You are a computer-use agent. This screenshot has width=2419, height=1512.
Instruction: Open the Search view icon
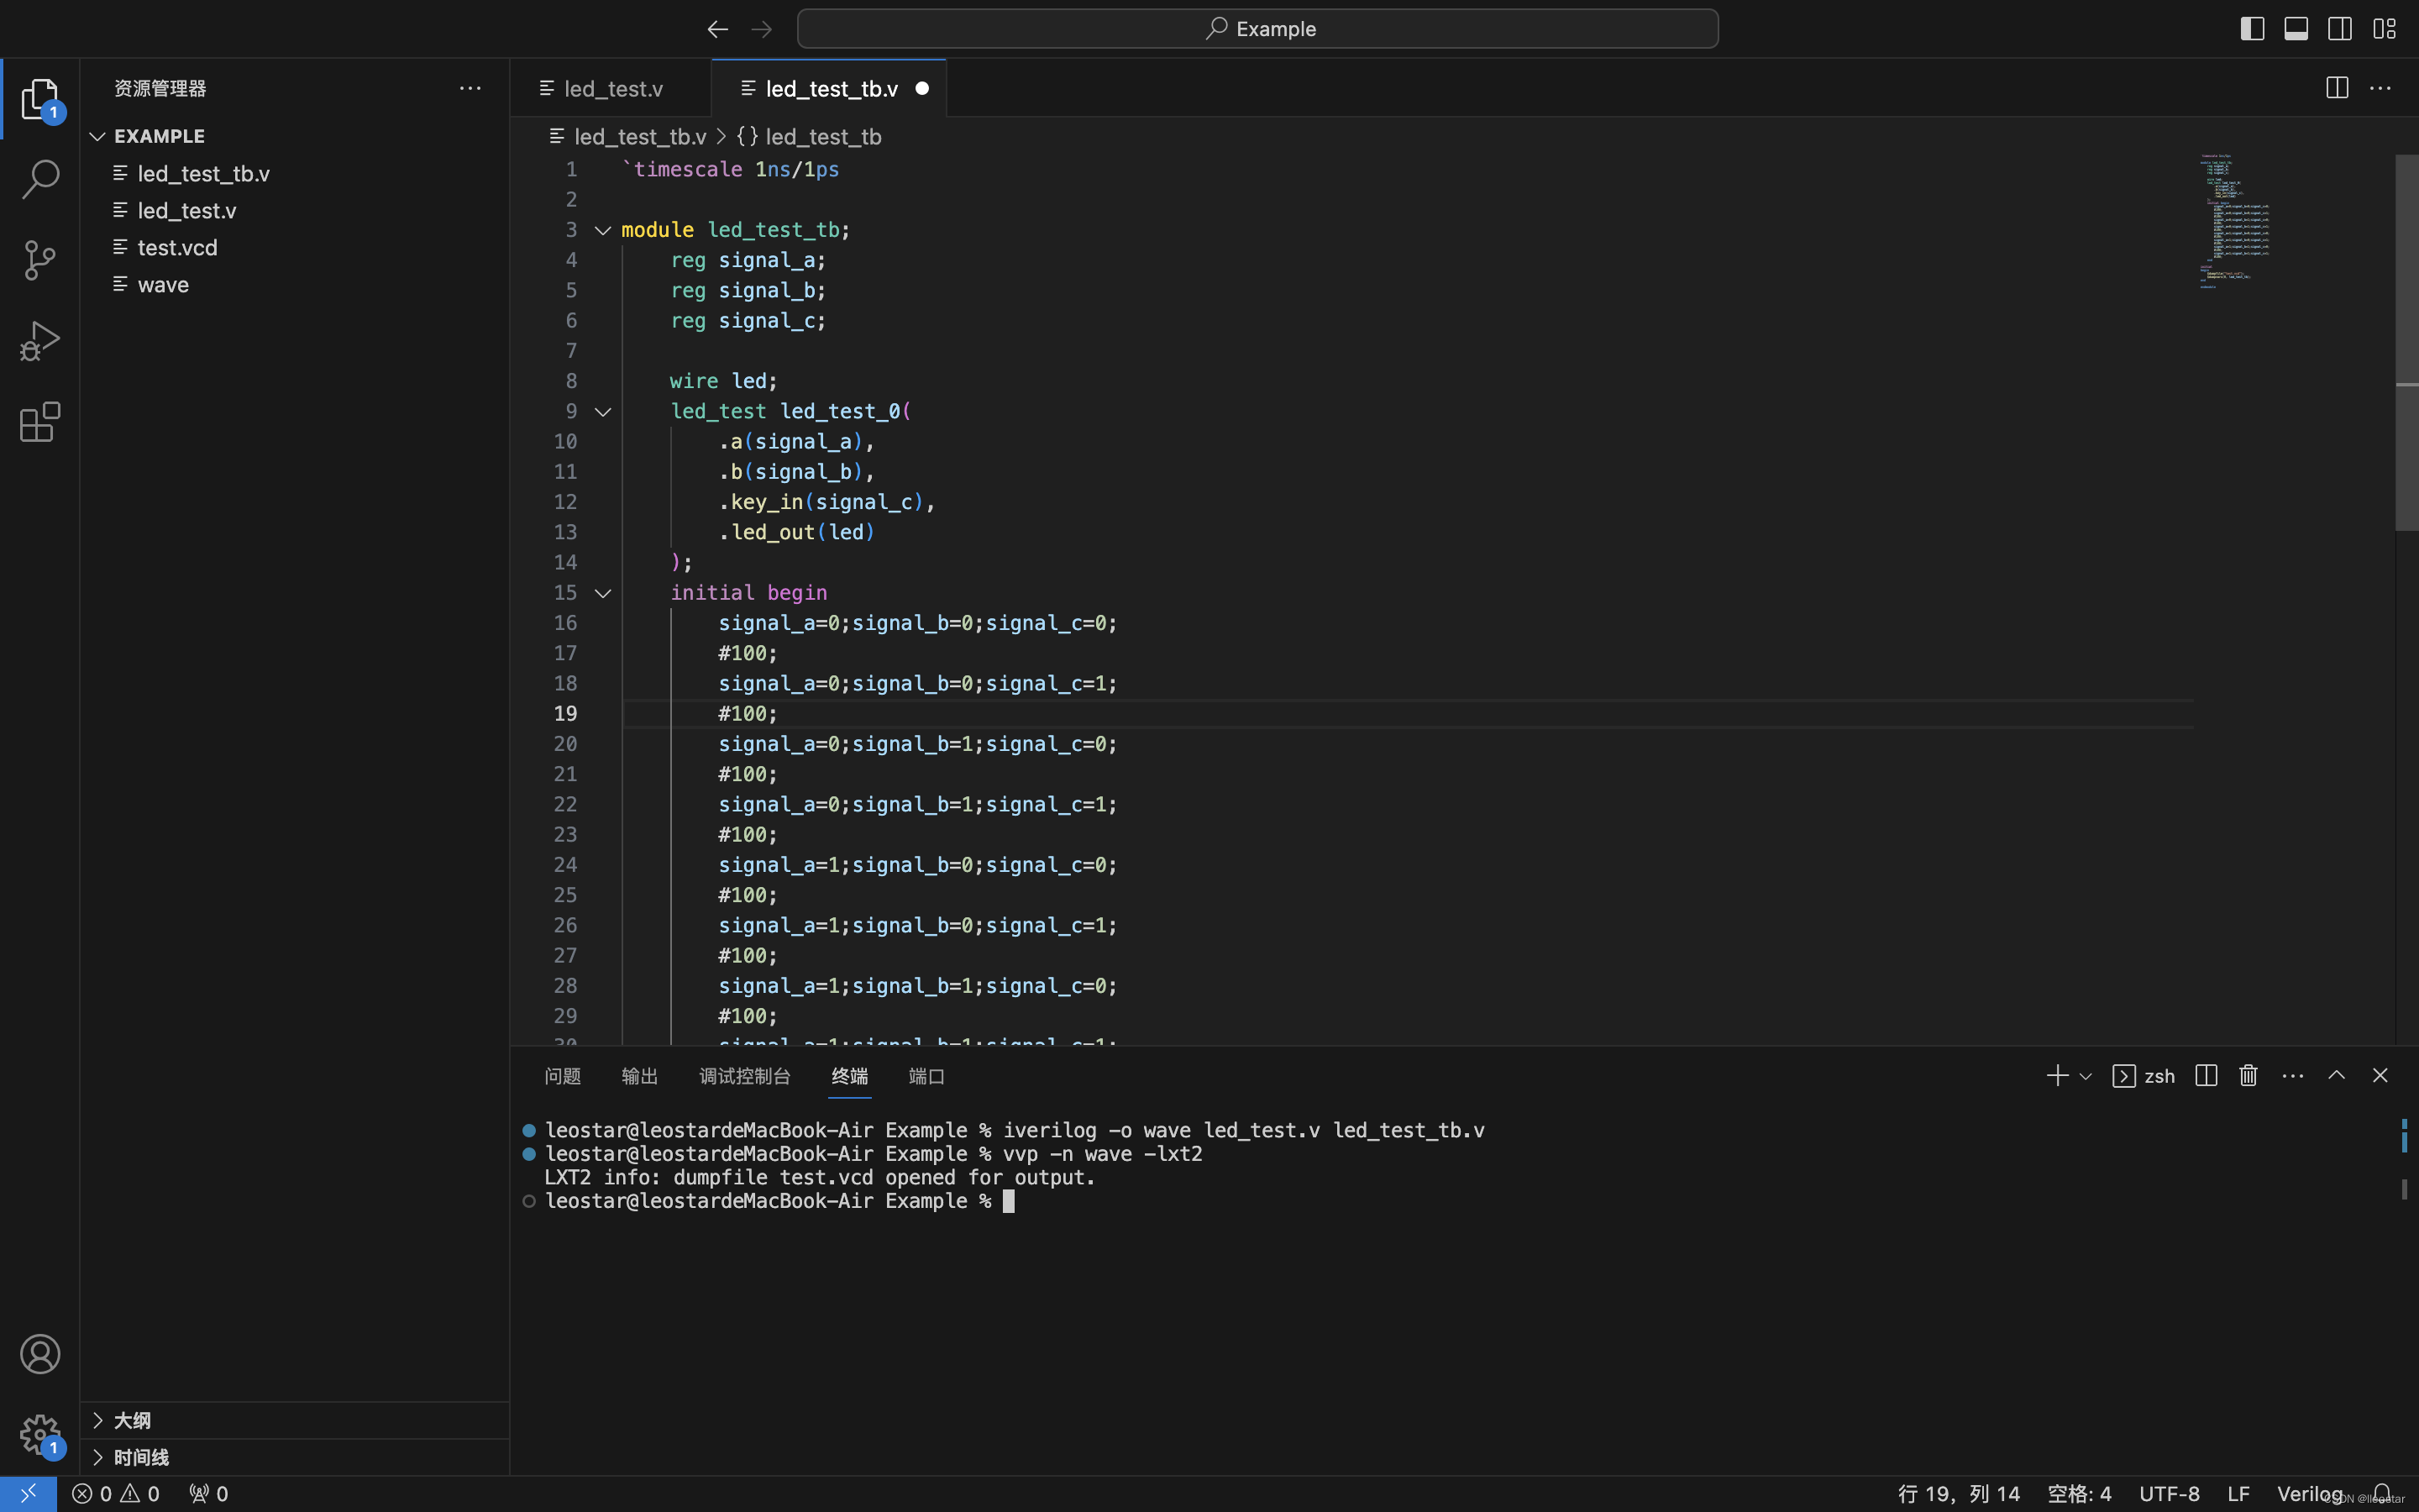click(40, 180)
